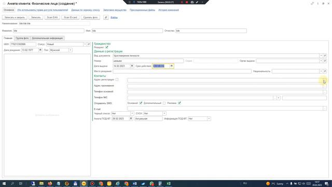Open Данные по черному списку section
Image resolution: width=332 pixels, height=187 pixels.
(x=85, y=10)
